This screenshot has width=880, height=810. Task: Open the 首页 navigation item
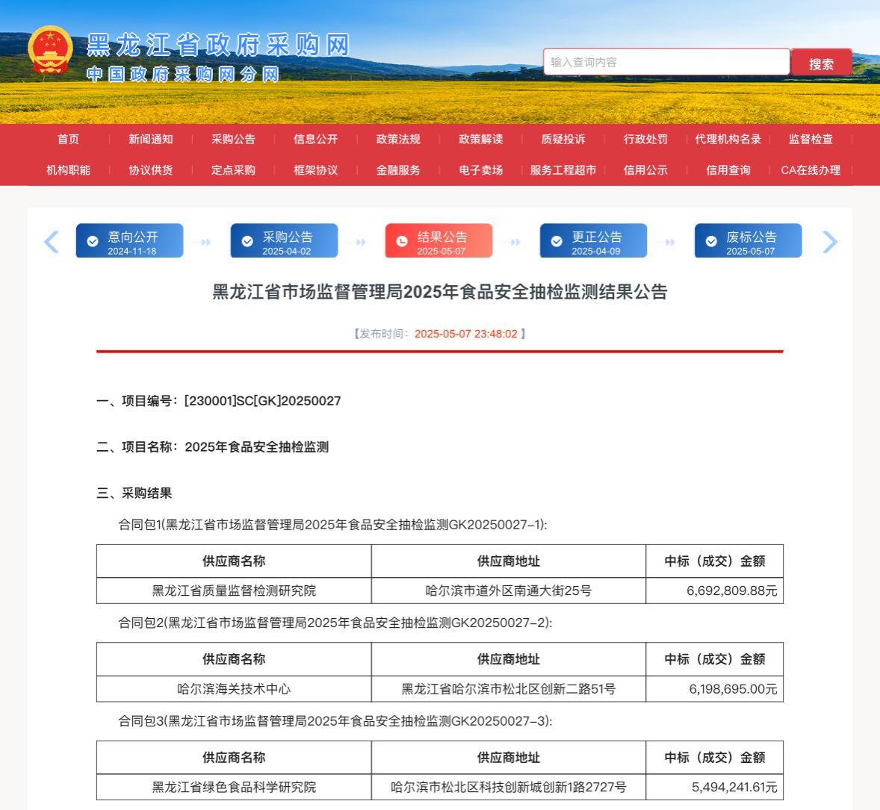[68, 140]
